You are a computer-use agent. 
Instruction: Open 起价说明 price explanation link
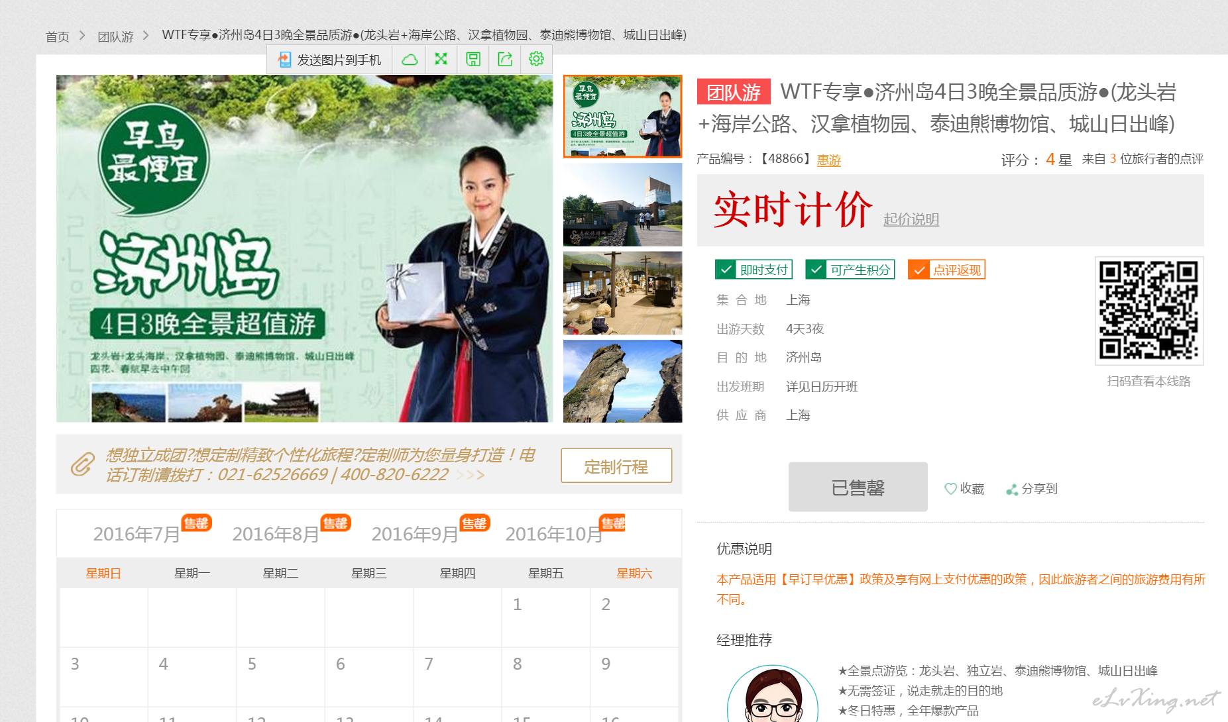911,219
